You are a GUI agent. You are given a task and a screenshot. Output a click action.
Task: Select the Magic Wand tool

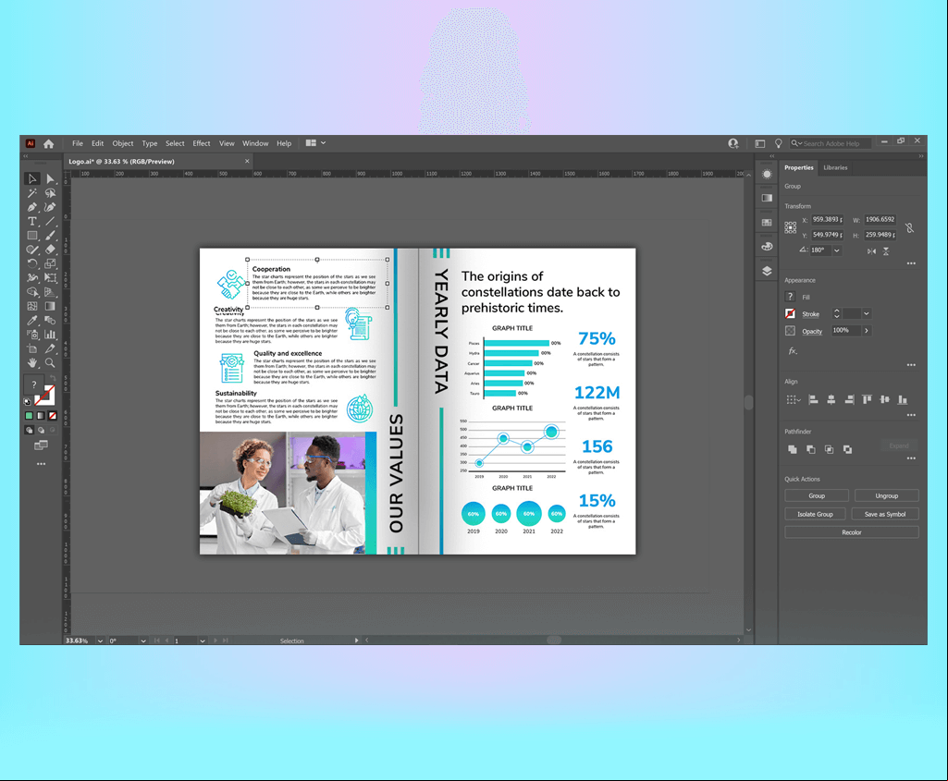pyautogui.click(x=32, y=193)
